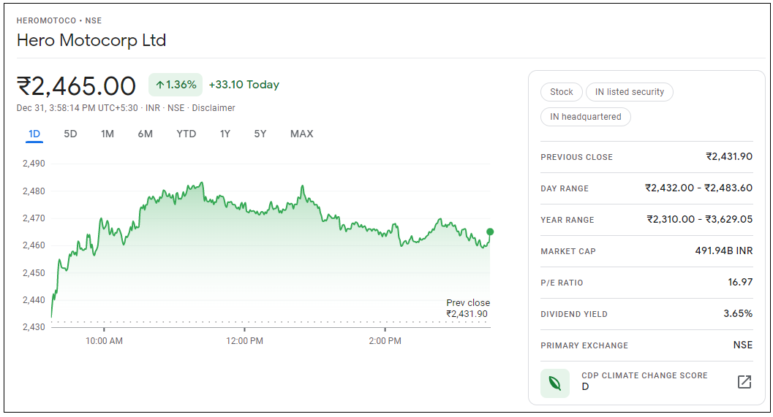The width and height of the screenshot is (773, 417).
Task: Click the ₹2,465.00 current price
Action: (76, 86)
